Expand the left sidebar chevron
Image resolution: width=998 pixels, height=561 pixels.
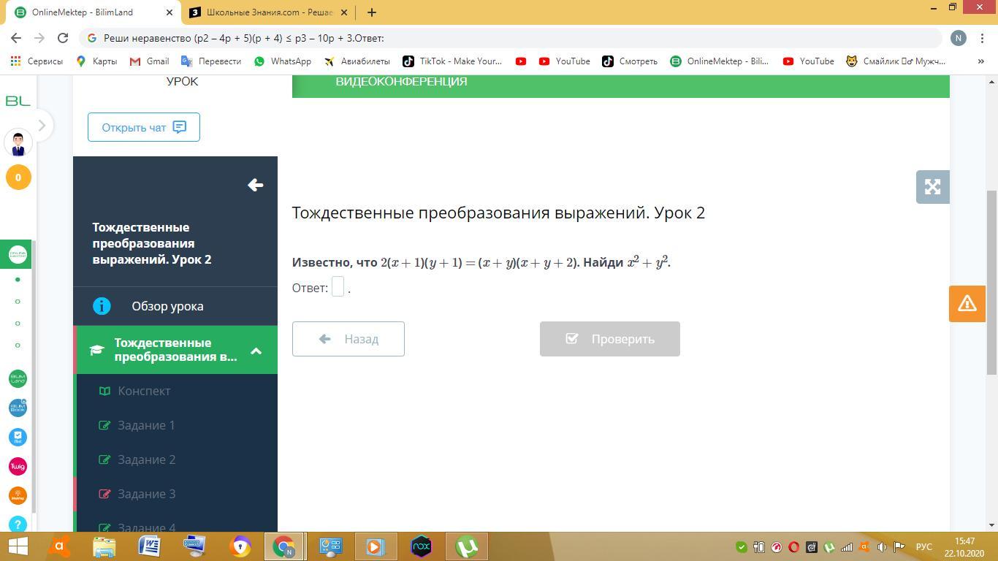(x=42, y=126)
